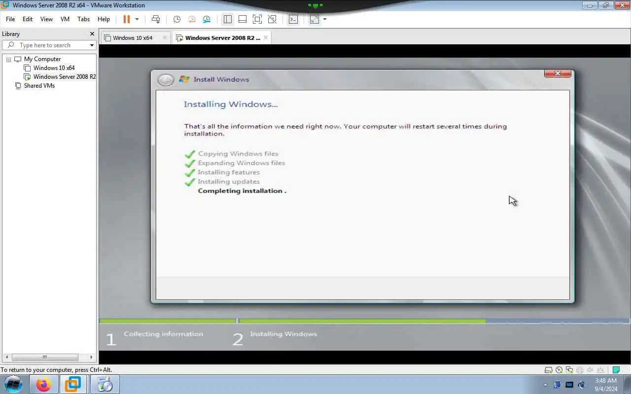Click the CD/DVD drive status icon
This screenshot has width=631, height=394.
point(559,370)
